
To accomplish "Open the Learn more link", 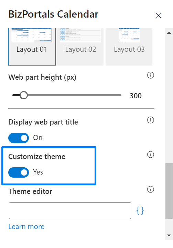I will coord(26,227).
